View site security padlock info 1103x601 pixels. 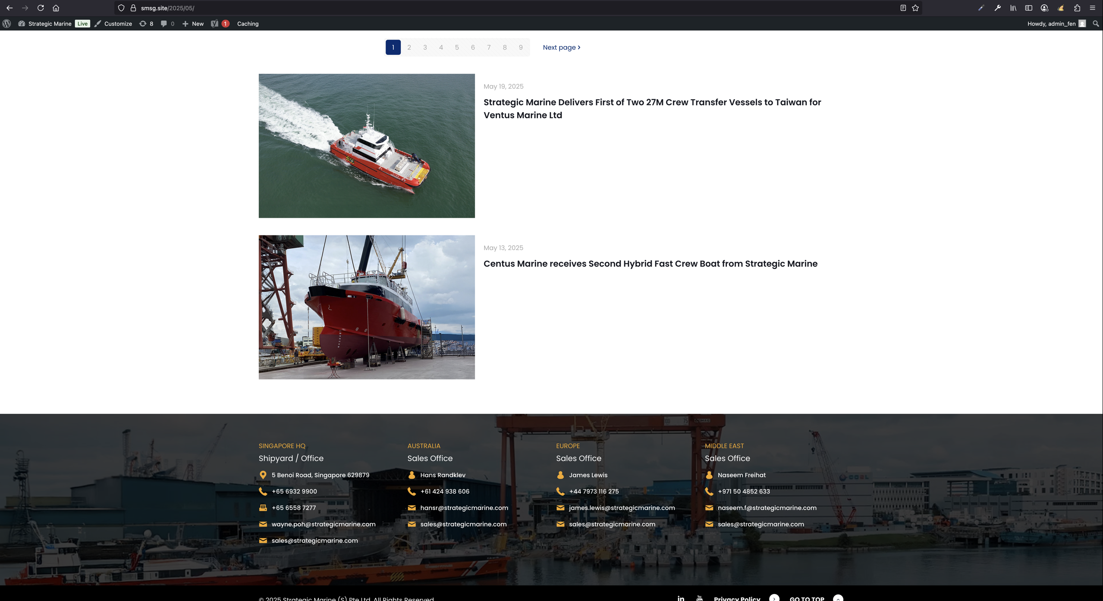tap(133, 8)
